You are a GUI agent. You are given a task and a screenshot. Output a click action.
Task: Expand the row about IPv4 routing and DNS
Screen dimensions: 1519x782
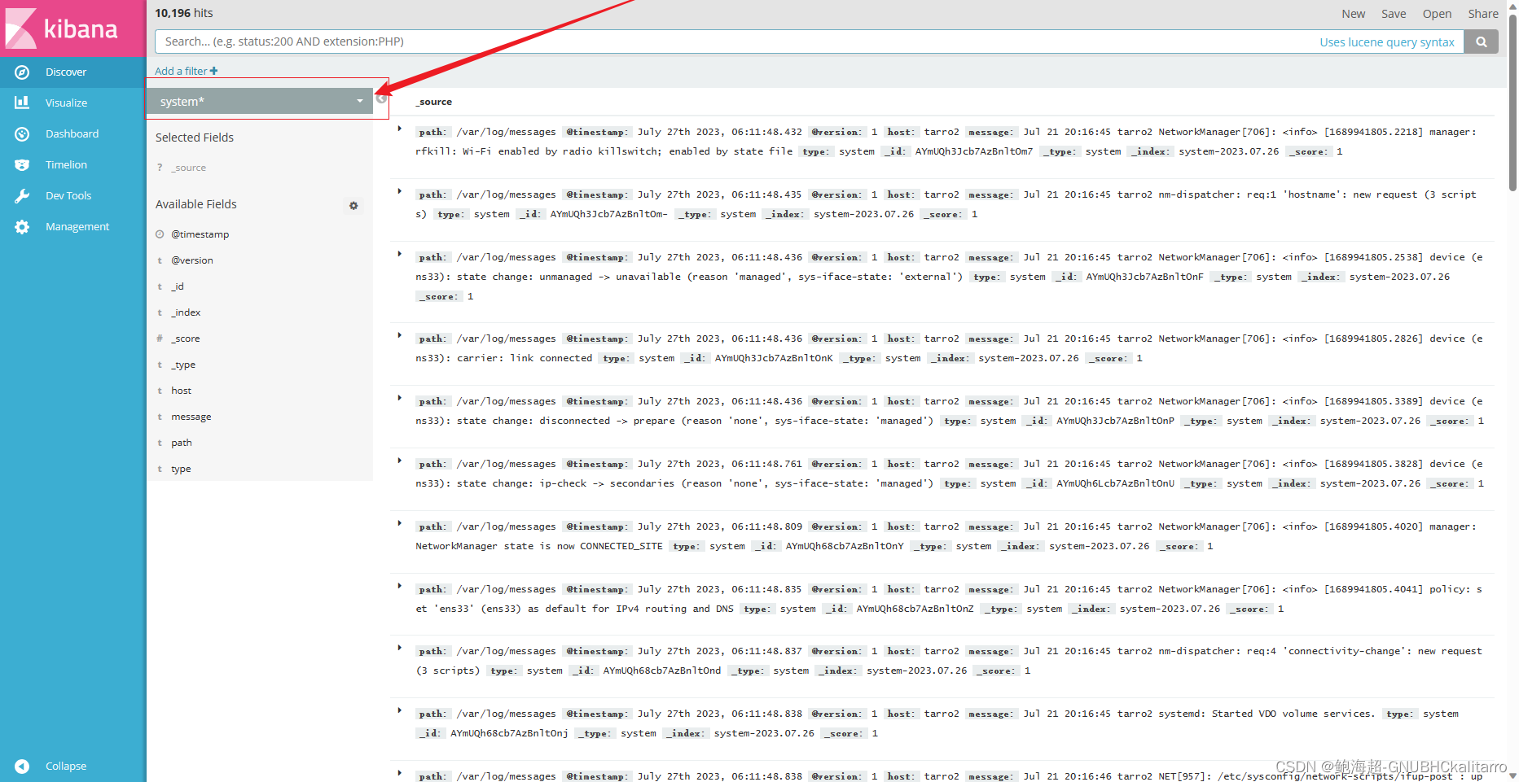399,586
